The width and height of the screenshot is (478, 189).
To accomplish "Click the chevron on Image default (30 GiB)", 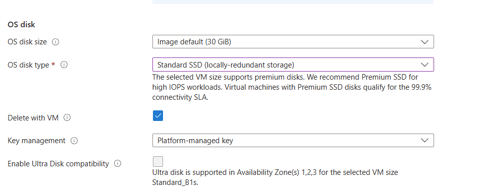I will tap(424, 42).
